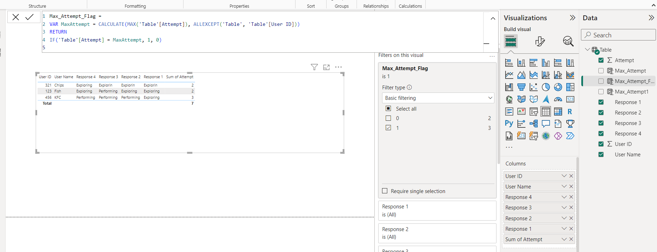
Task: Open the Filter type Basic filtering dropdown
Action: pos(439,98)
